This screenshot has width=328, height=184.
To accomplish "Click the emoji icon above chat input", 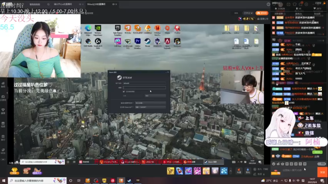I will 273,164.
